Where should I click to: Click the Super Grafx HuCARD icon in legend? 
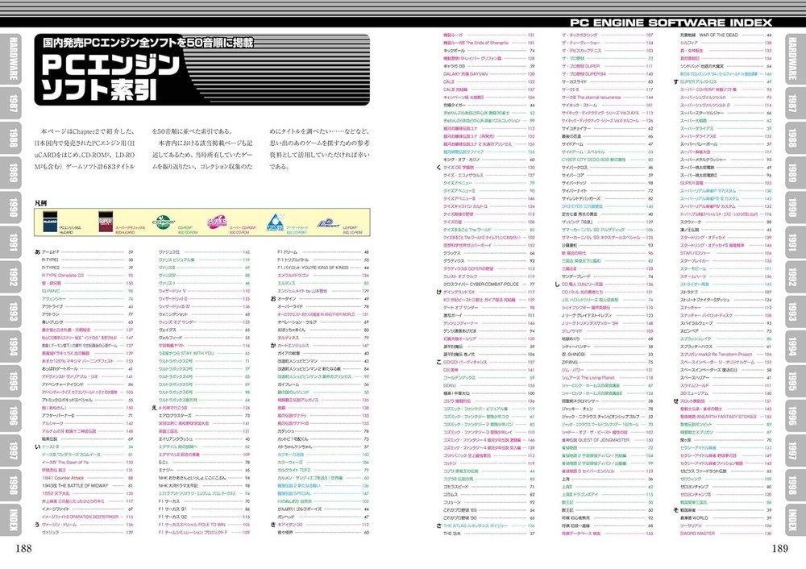[105, 222]
